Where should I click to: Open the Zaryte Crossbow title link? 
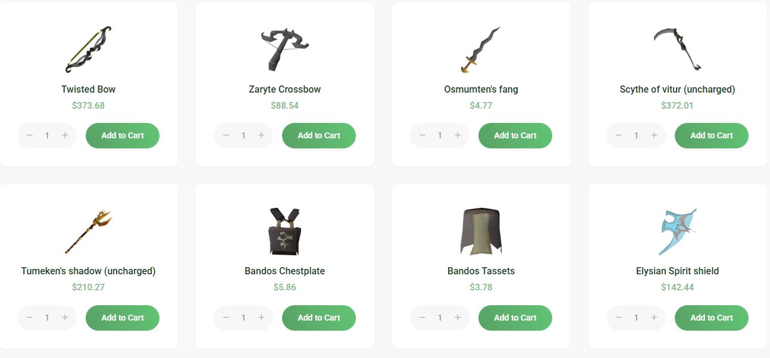(285, 89)
